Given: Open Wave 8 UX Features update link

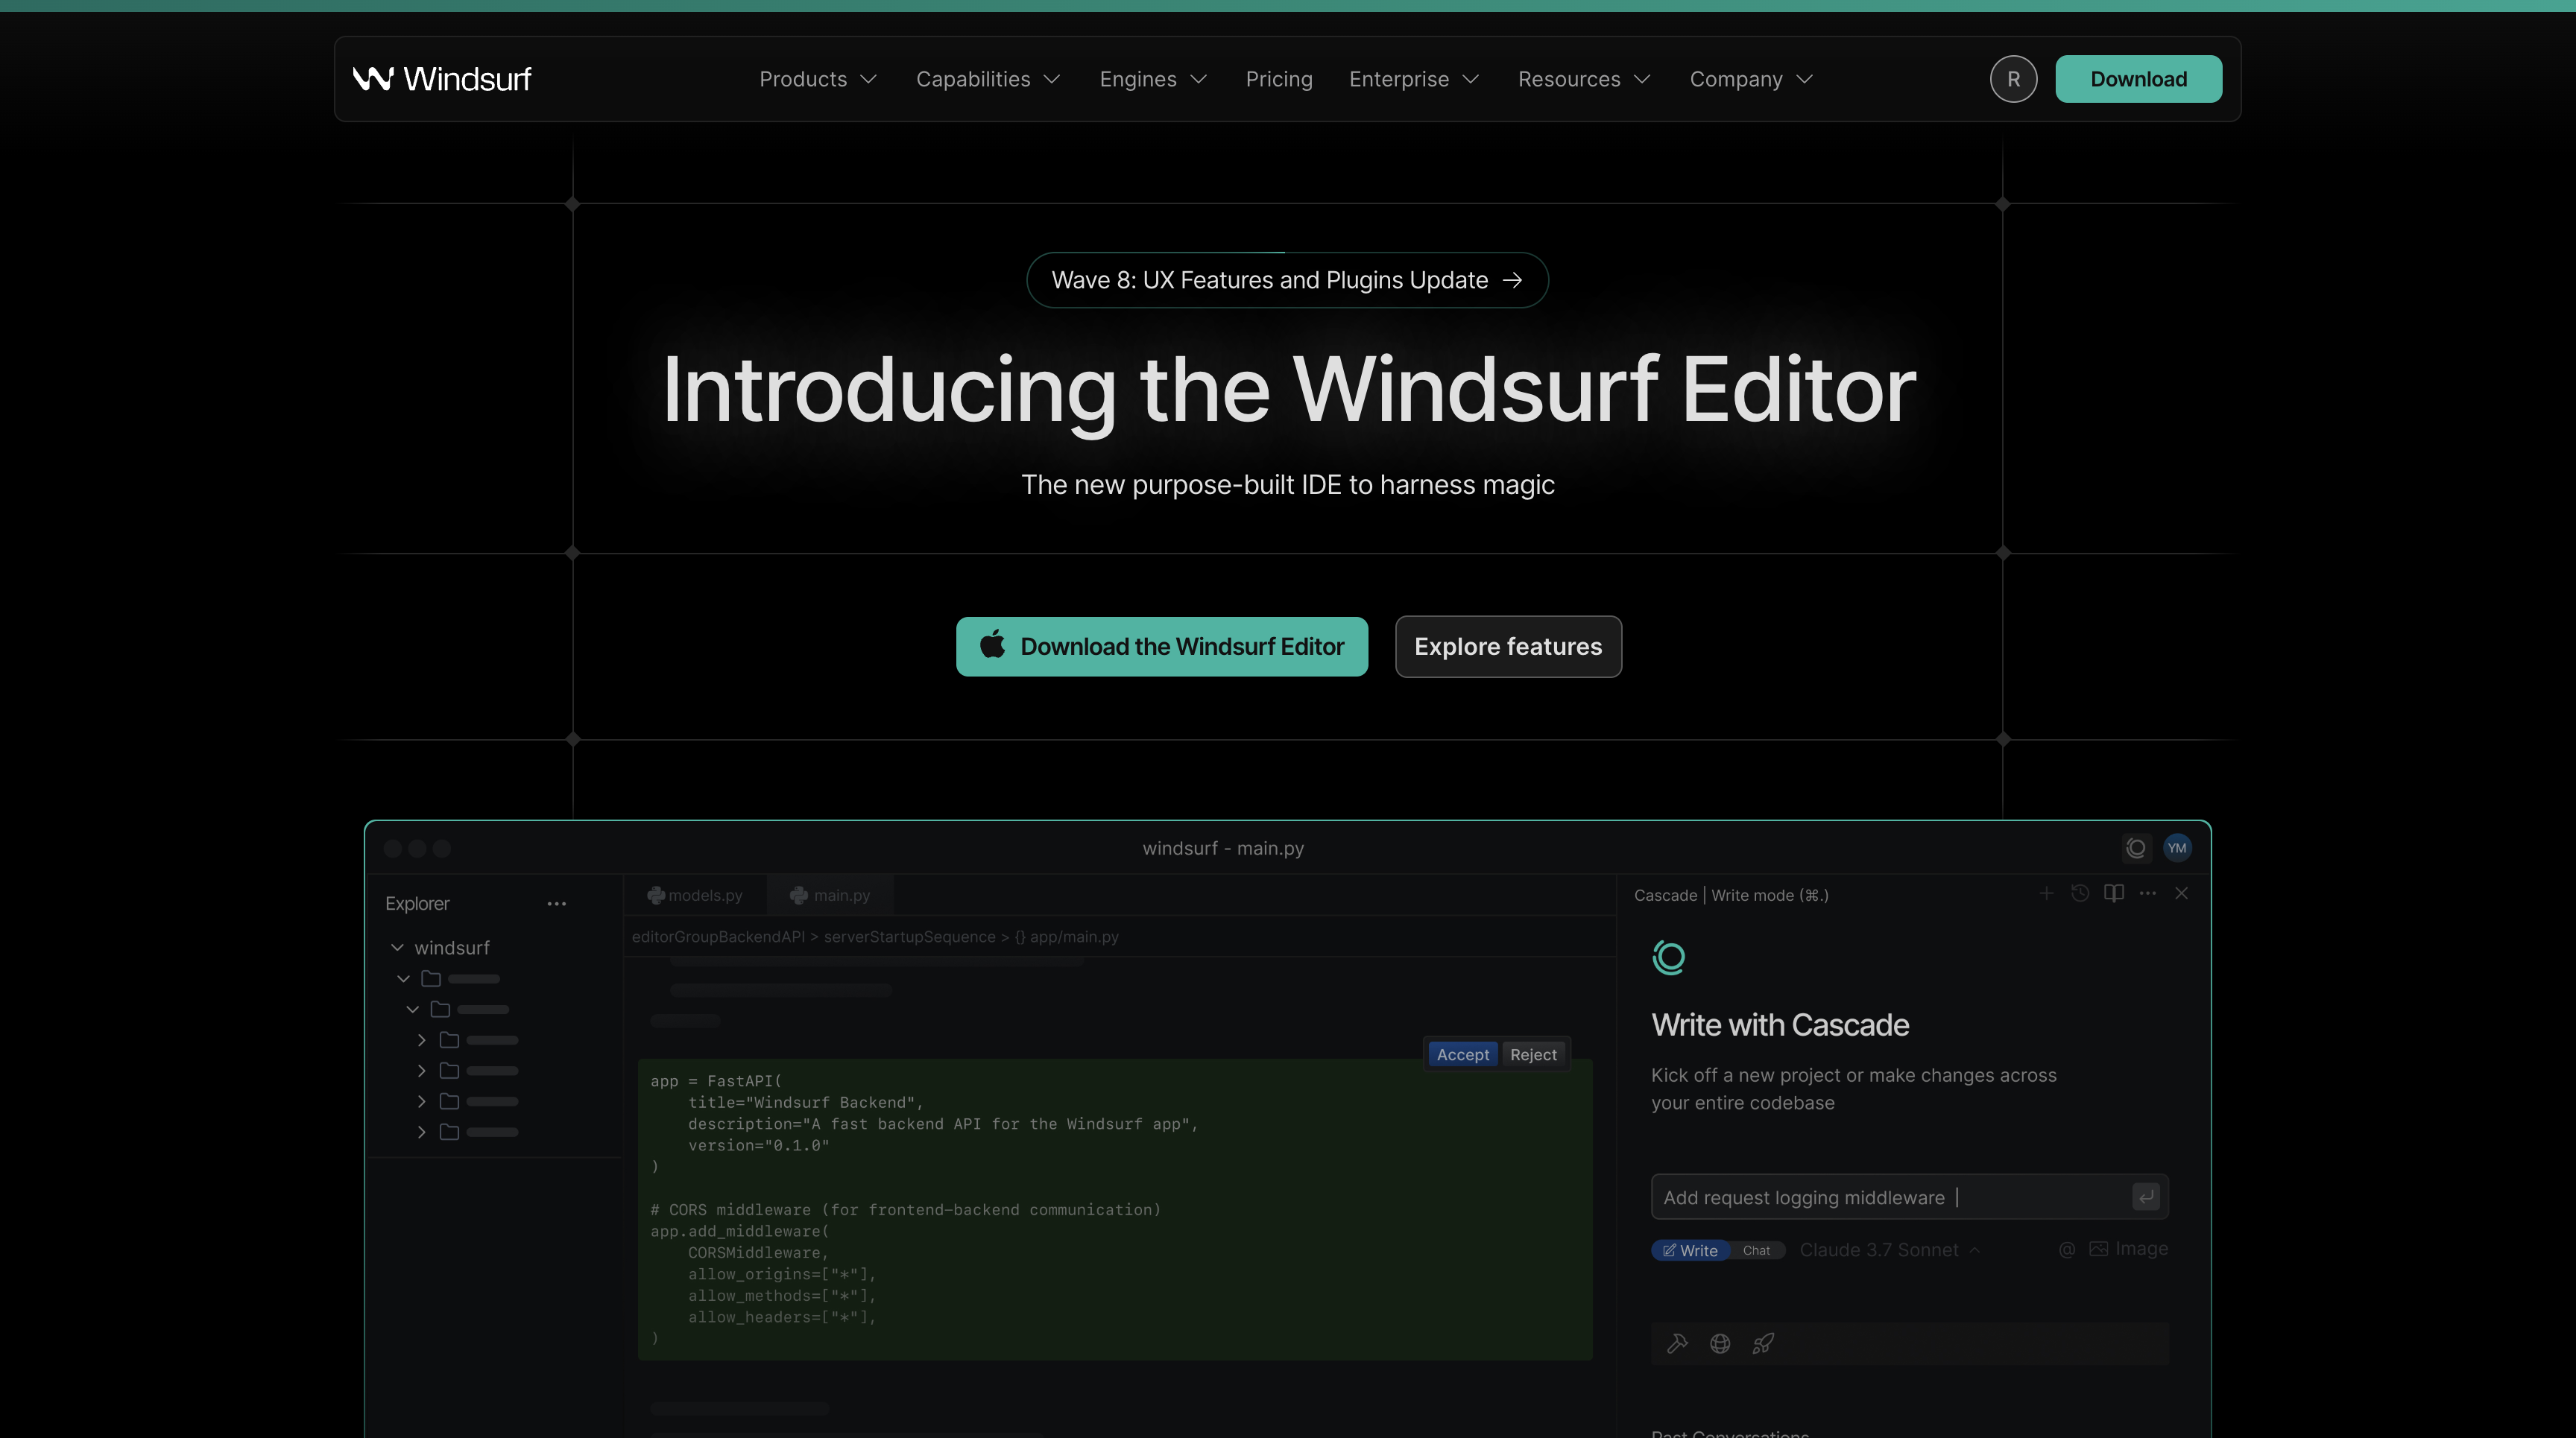Looking at the screenshot, I should point(1287,280).
